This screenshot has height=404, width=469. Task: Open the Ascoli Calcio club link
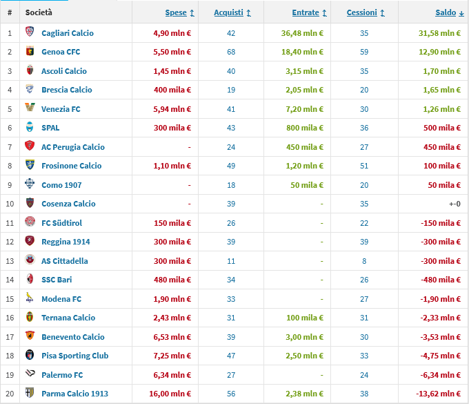(64, 71)
